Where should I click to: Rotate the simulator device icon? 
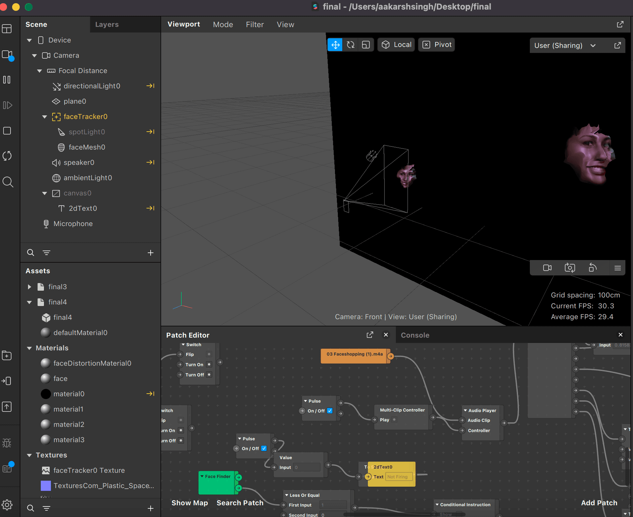(x=593, y=268)
